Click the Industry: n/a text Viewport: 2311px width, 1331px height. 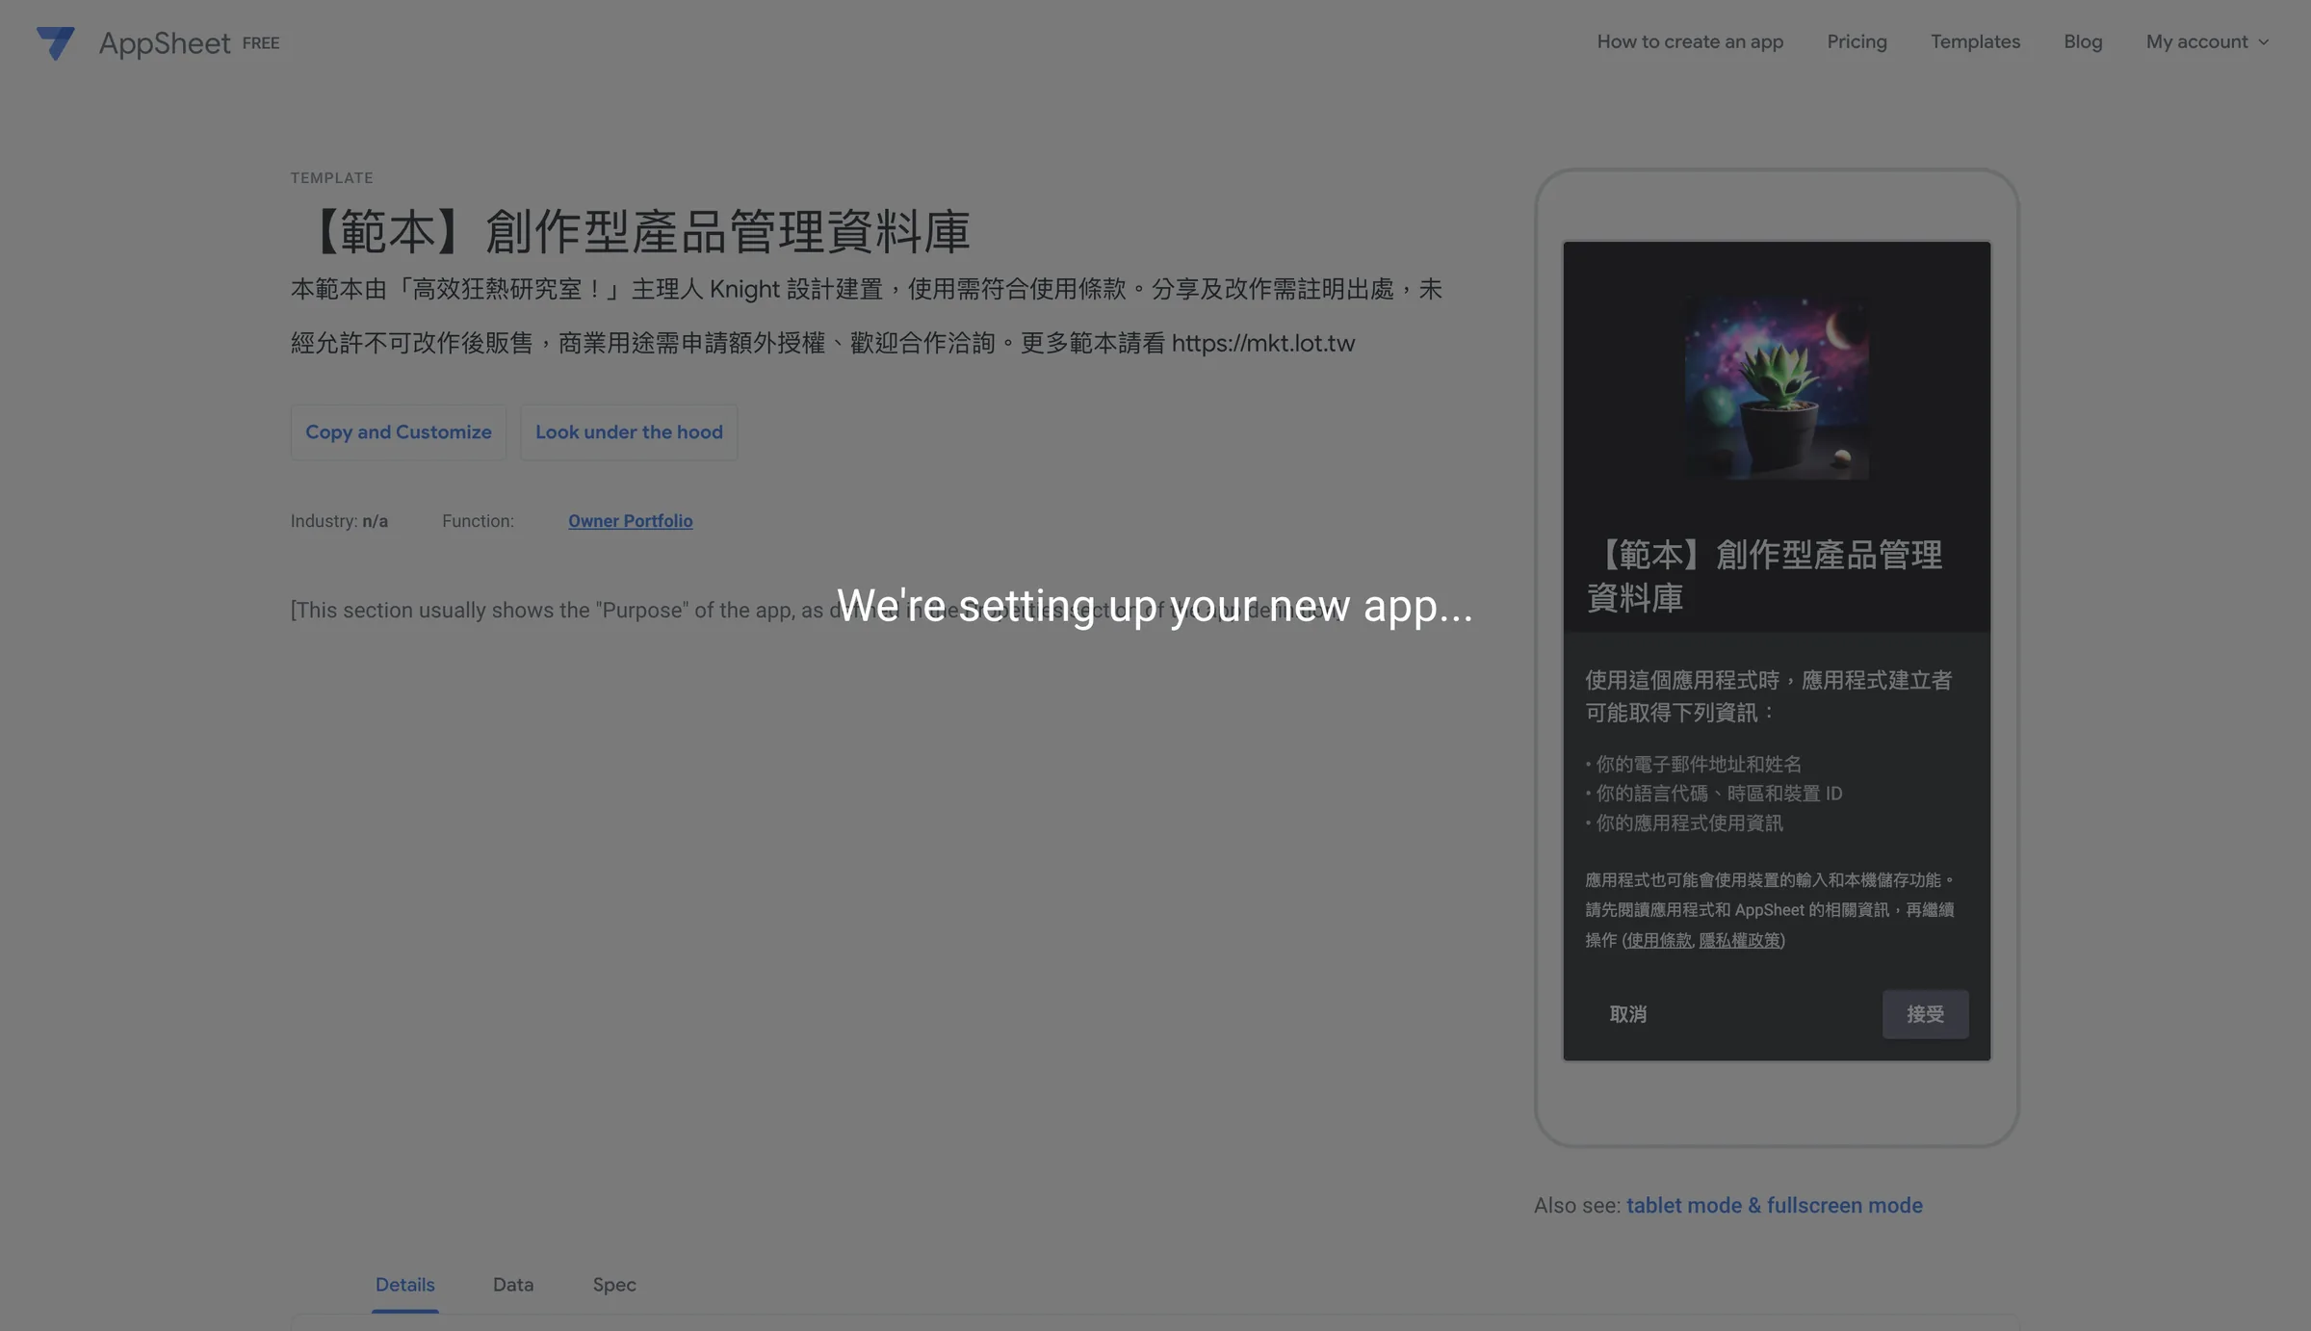pyautogui.click(x=339, y=521)
